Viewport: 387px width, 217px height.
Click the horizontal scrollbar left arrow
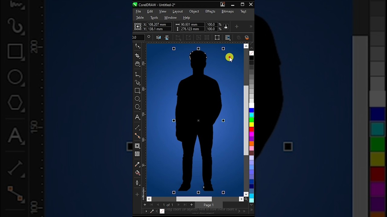pos(149,199)
